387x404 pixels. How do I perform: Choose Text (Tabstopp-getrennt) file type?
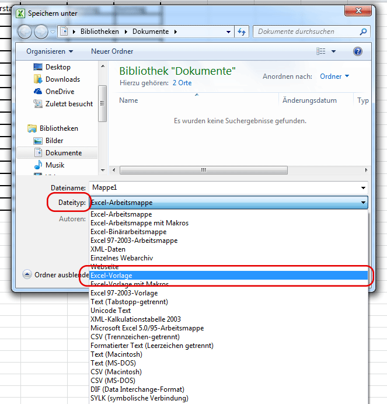coord(229,302)
